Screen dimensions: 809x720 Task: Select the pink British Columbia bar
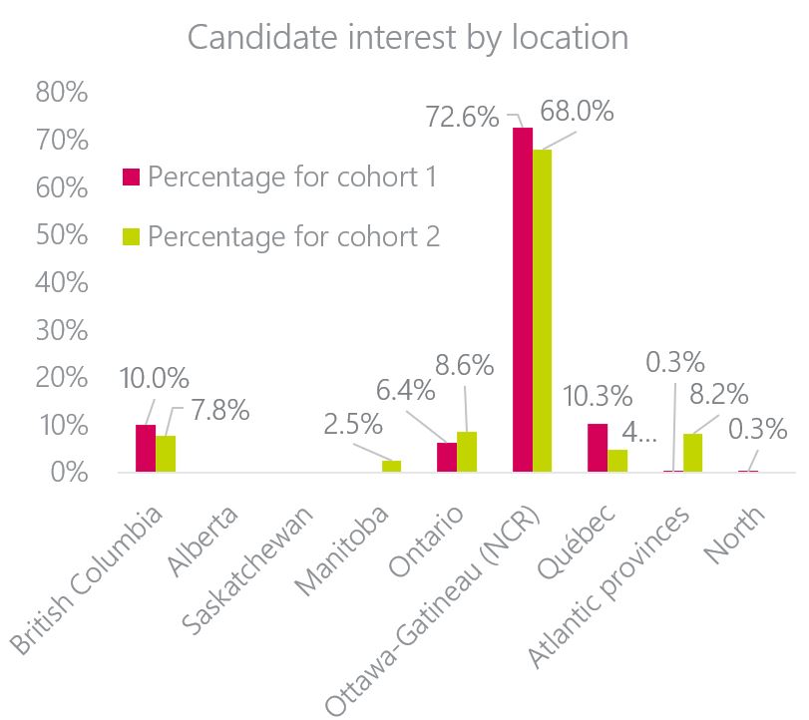pyautogui.click(x=146, y=448)
